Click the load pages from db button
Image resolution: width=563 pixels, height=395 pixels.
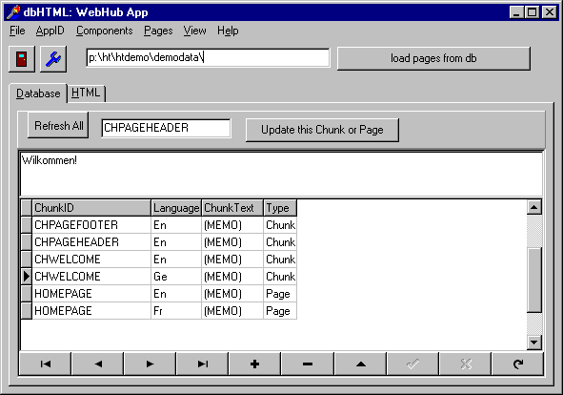point(433,58)
